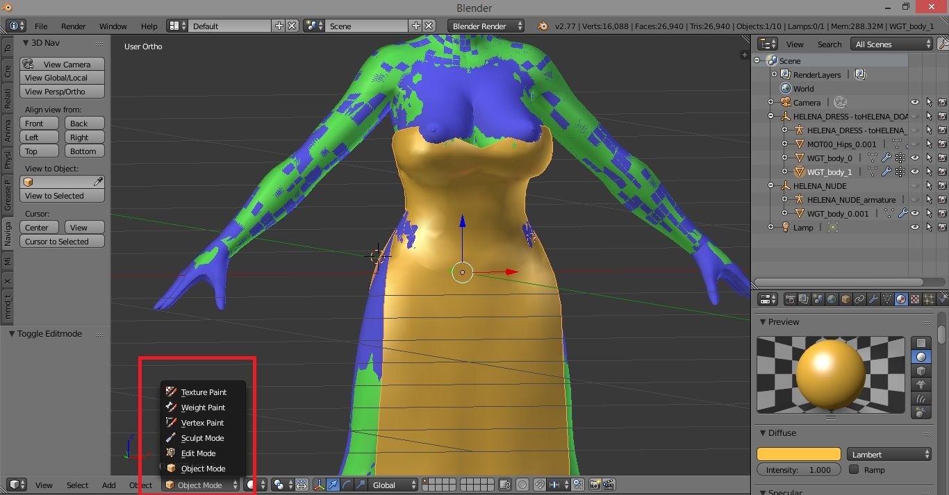Click the eyedropper beside View to Object field
The height and width of the screenshot is (495, 949).
tap(99, 182)
